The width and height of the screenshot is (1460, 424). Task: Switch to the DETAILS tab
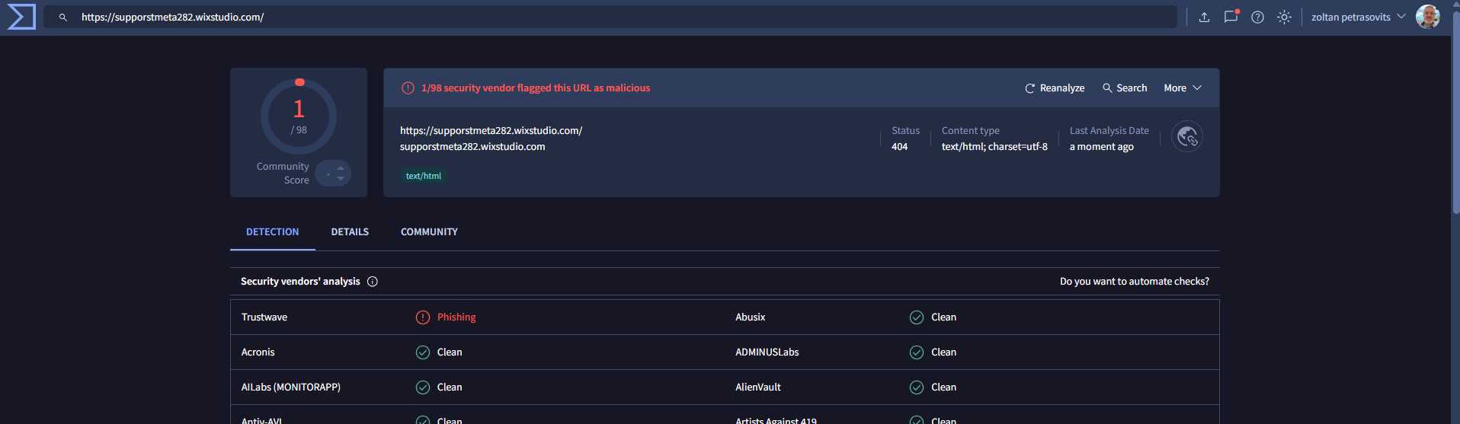click(x=350, y=231)
